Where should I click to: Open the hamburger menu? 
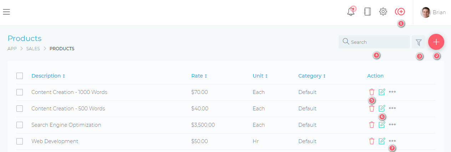(x=6, y=12)
